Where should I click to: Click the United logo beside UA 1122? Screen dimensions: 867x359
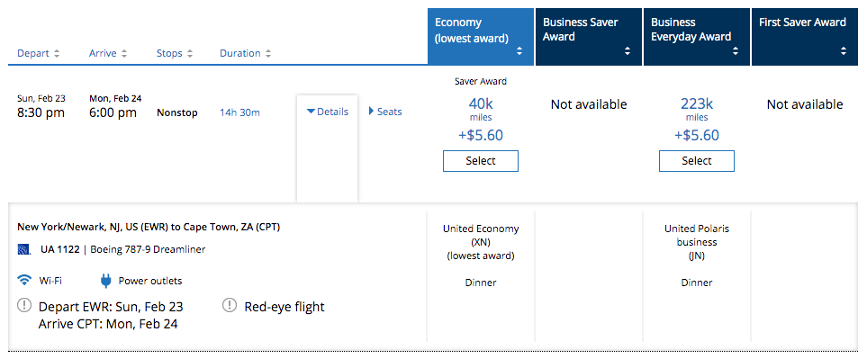24,249
